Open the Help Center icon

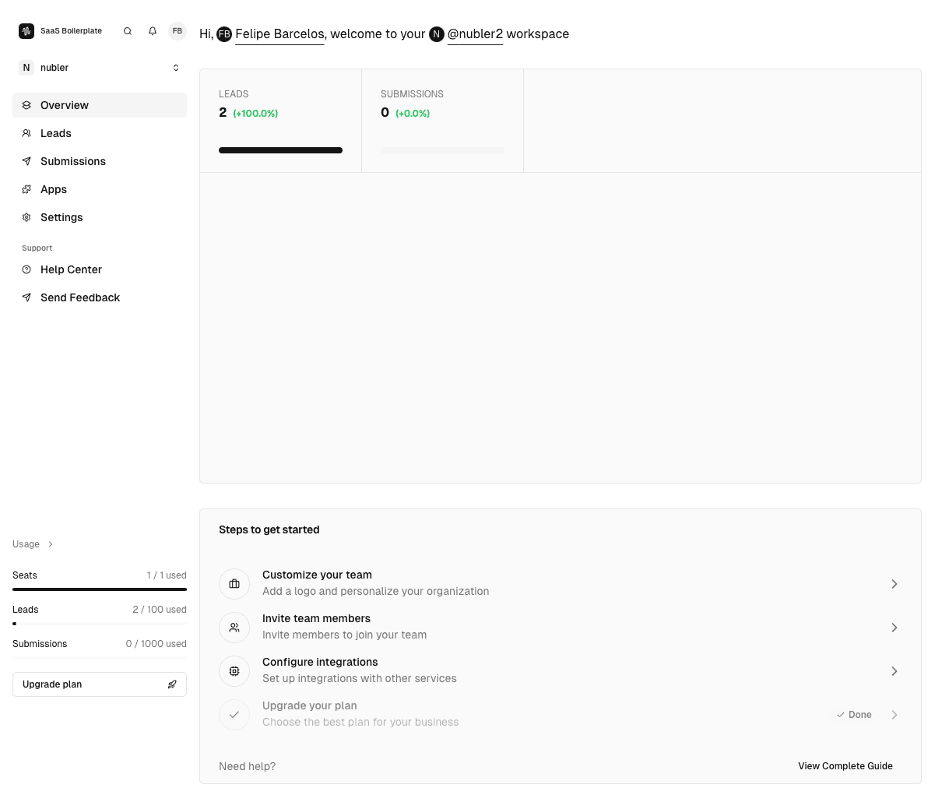pos(26,269)
